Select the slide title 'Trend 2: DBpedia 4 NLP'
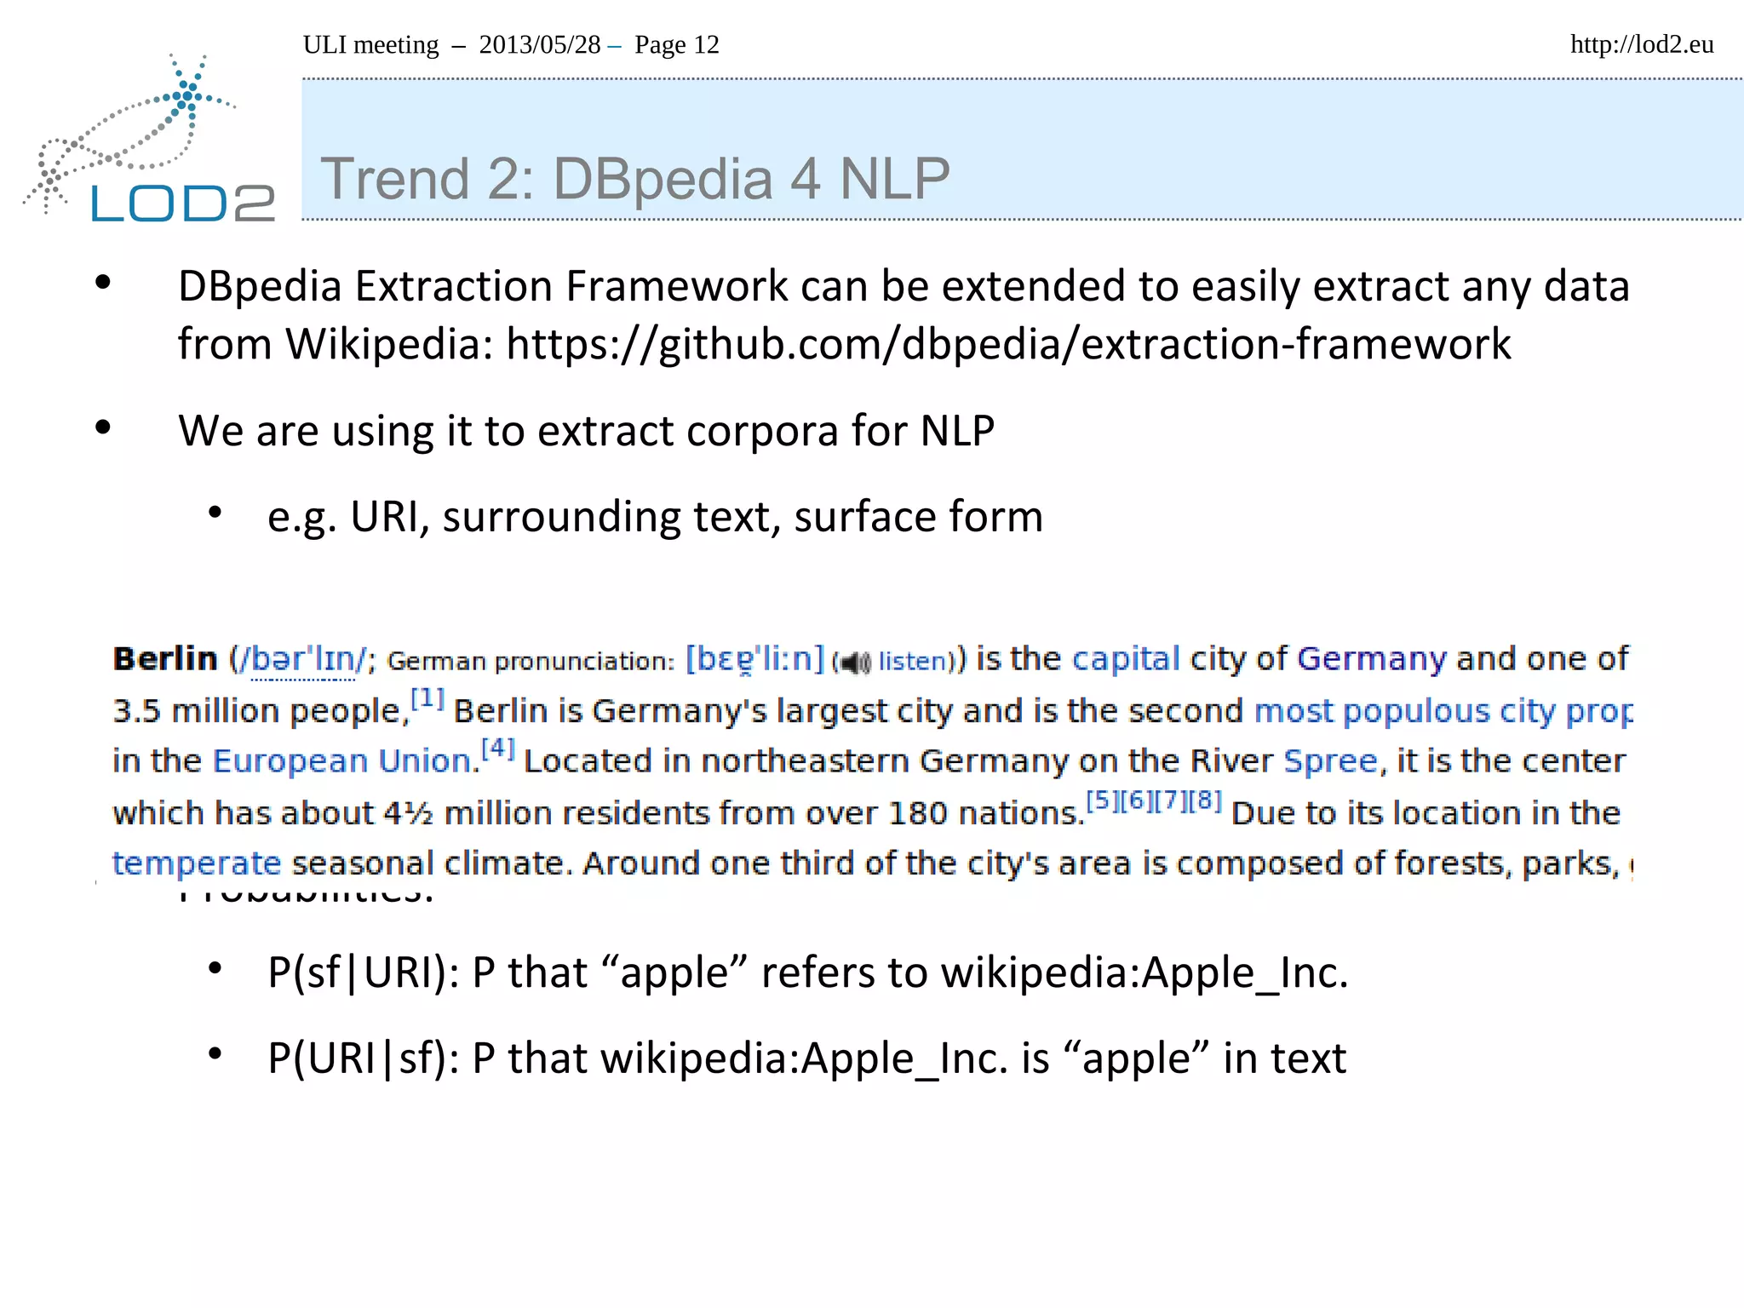The height and width of the screenshot is (1308, 1744). (634, 180)
